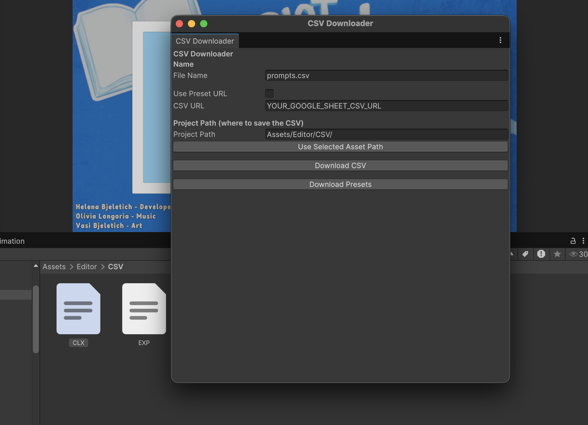Close the CSV Downloader window with the red button
588x425 pixels.
(x=179, y=24)
